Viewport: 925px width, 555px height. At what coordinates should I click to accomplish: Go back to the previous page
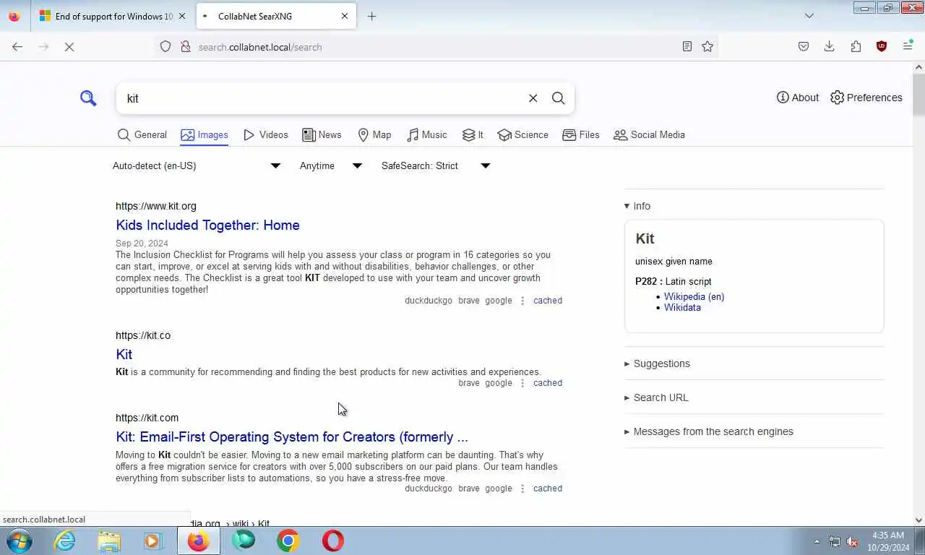click(17, 47)
